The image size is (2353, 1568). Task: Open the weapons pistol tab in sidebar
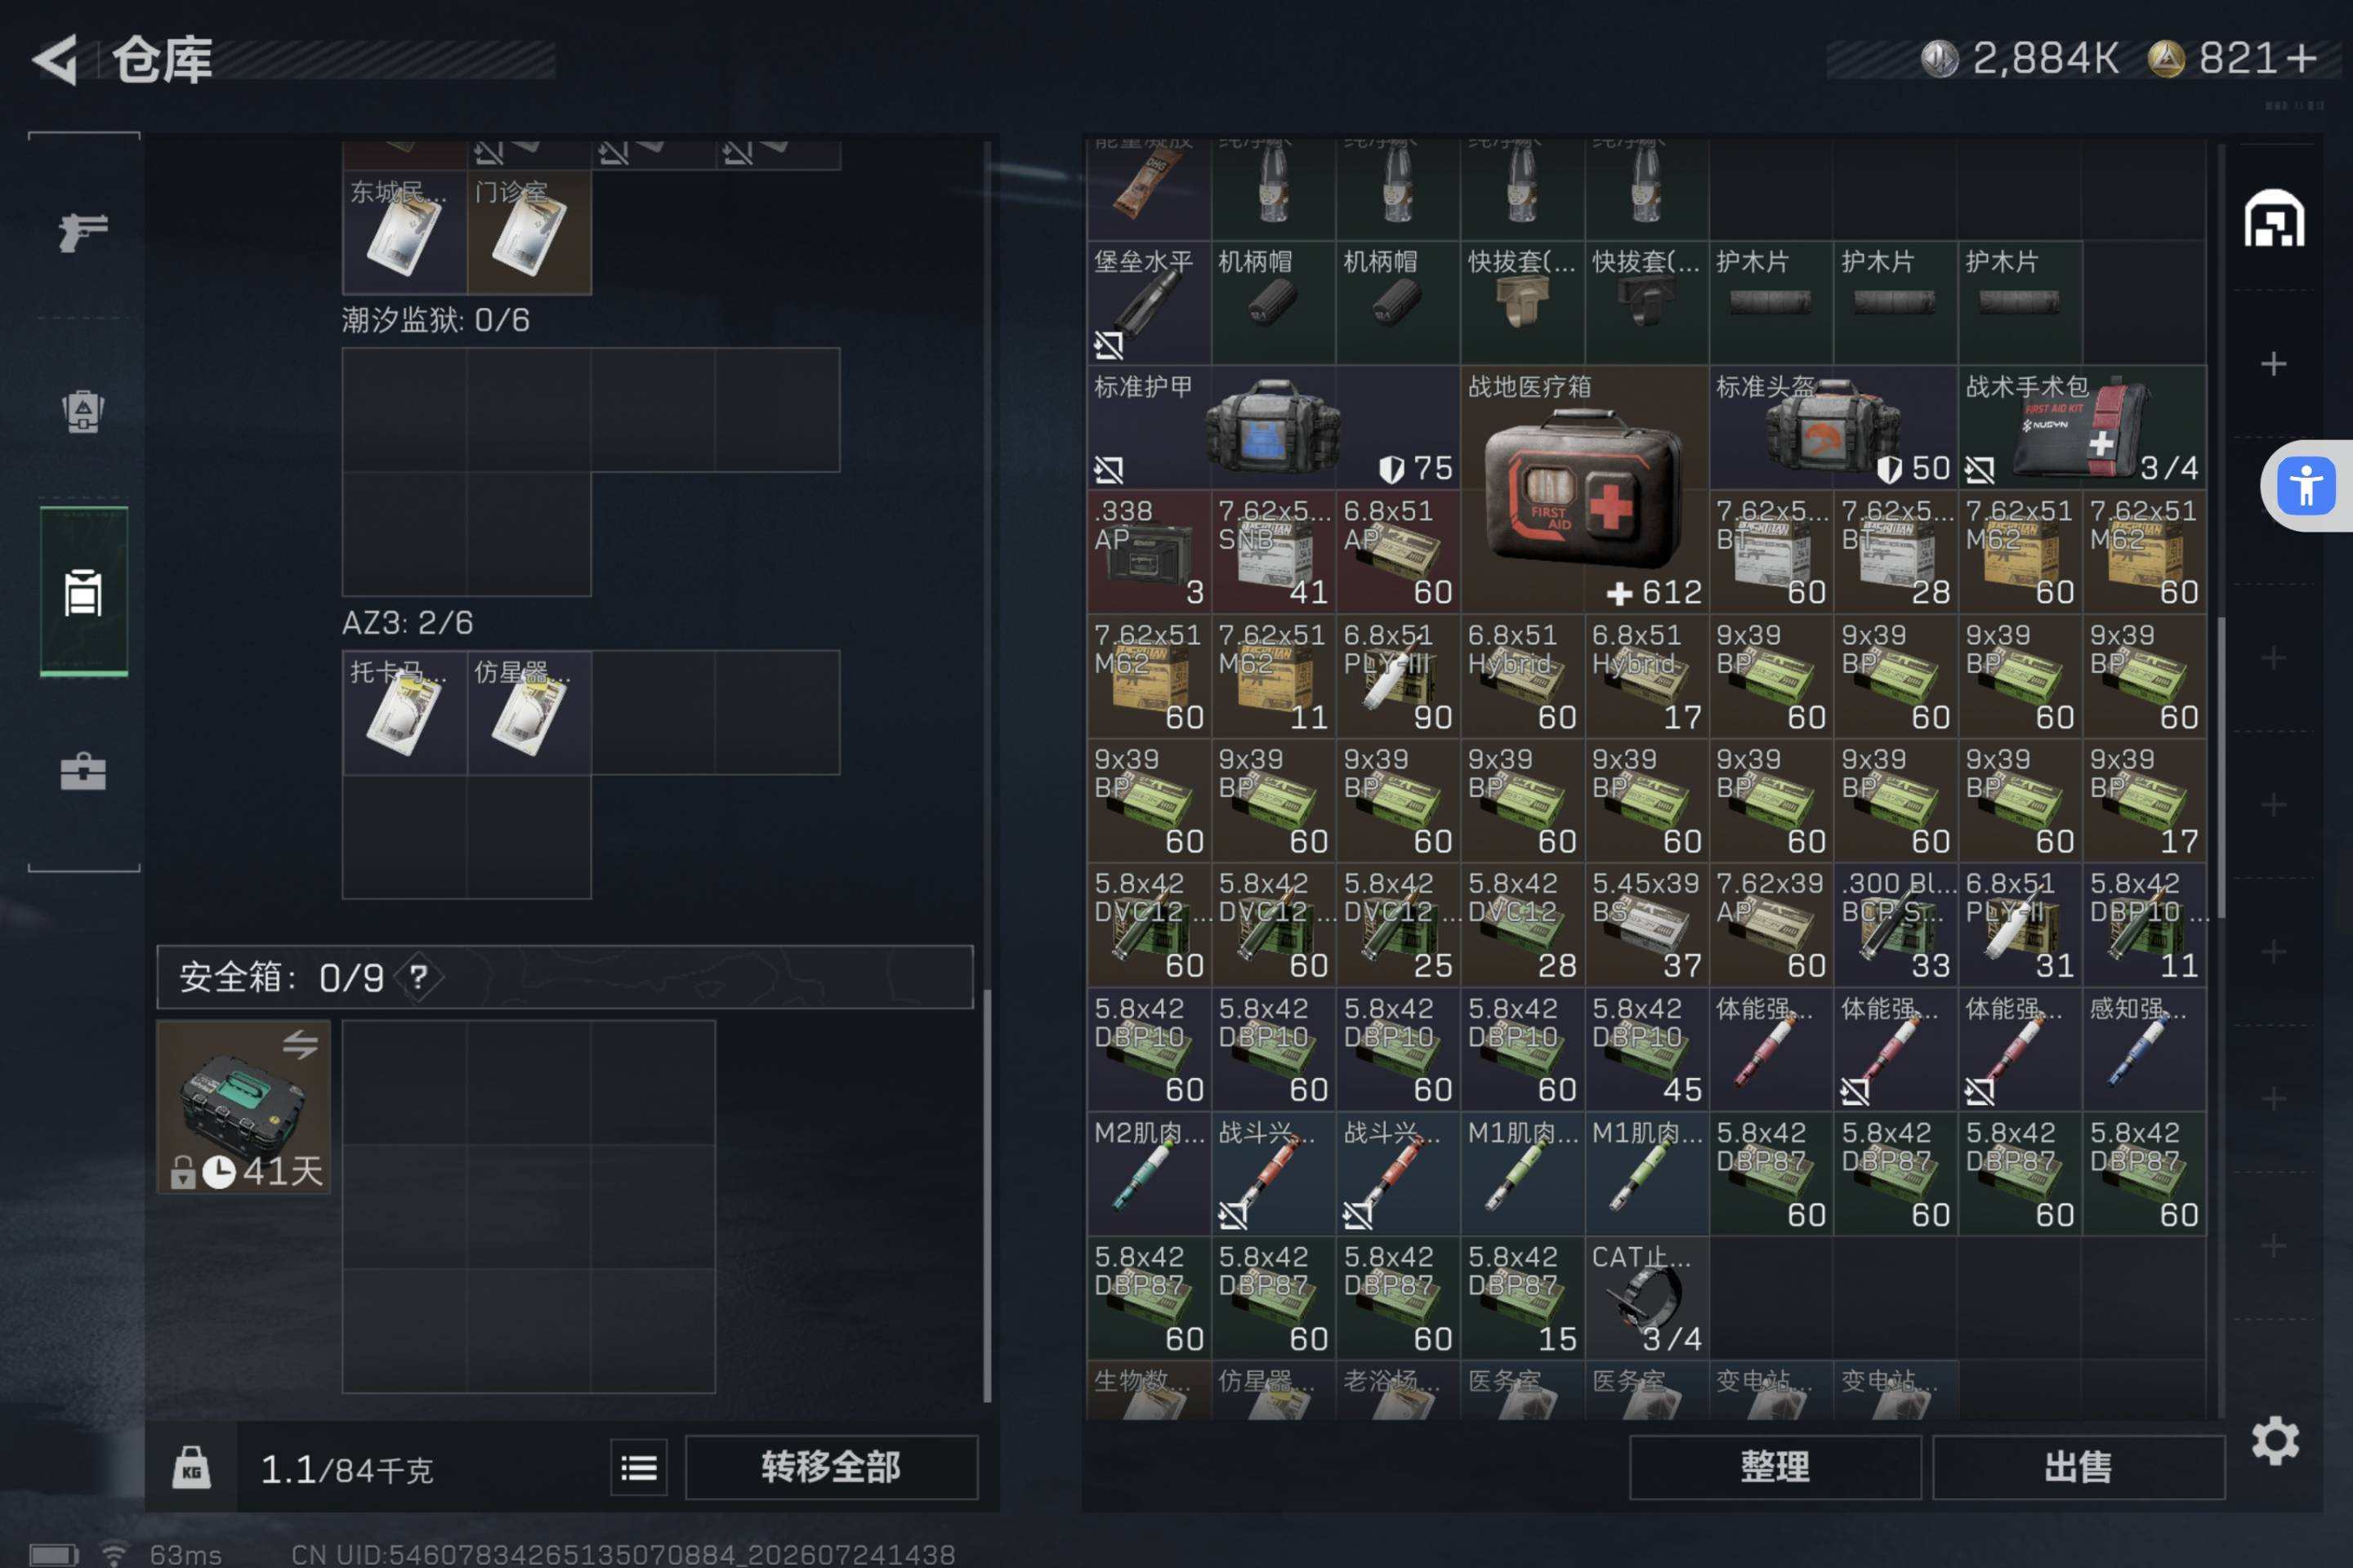point(83,232)
